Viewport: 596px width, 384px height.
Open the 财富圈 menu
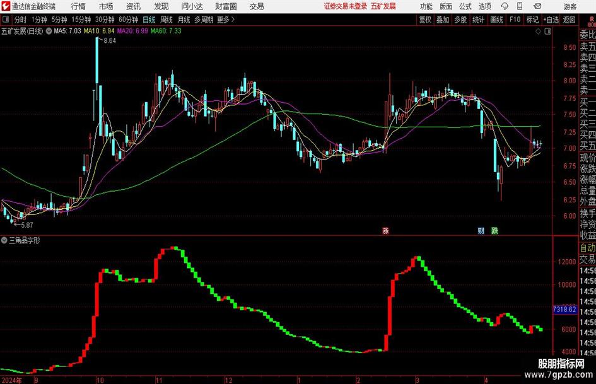pos(226,6)
